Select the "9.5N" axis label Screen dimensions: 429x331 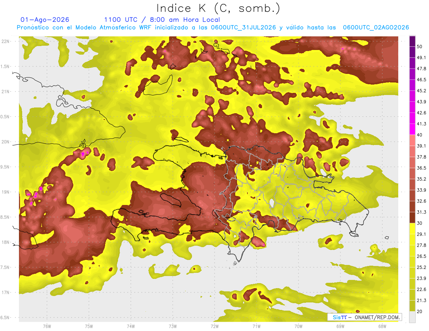[5, 167]
